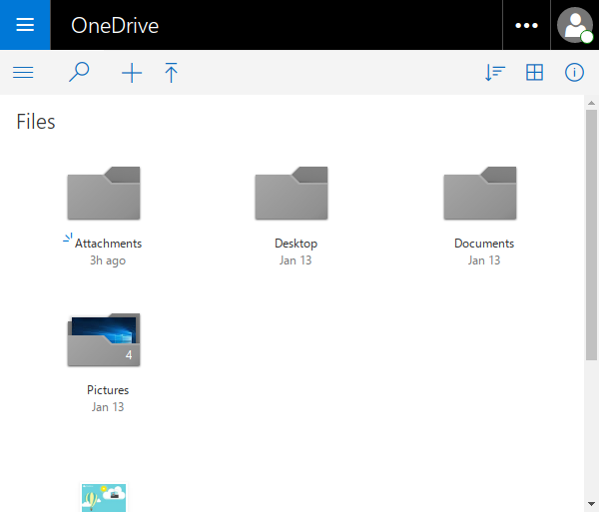The height and width of the screenshot is (512, 599).
Task: Open the Attachments folder icon
Action: click(104, 193)
